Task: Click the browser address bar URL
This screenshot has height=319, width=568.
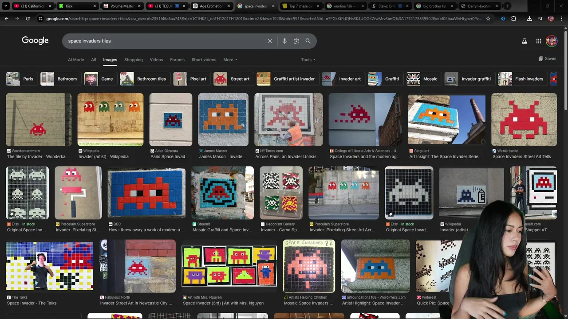Action: [x=264, y=19]
